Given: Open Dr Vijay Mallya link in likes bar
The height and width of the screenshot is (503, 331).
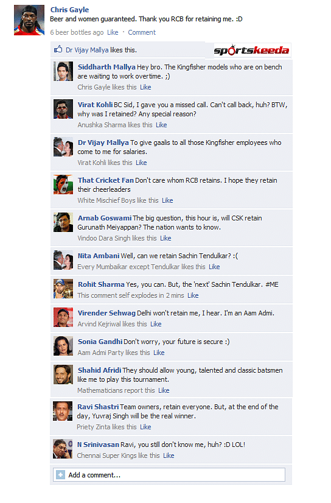Looking at the screenshot, I should click(87, 50).
